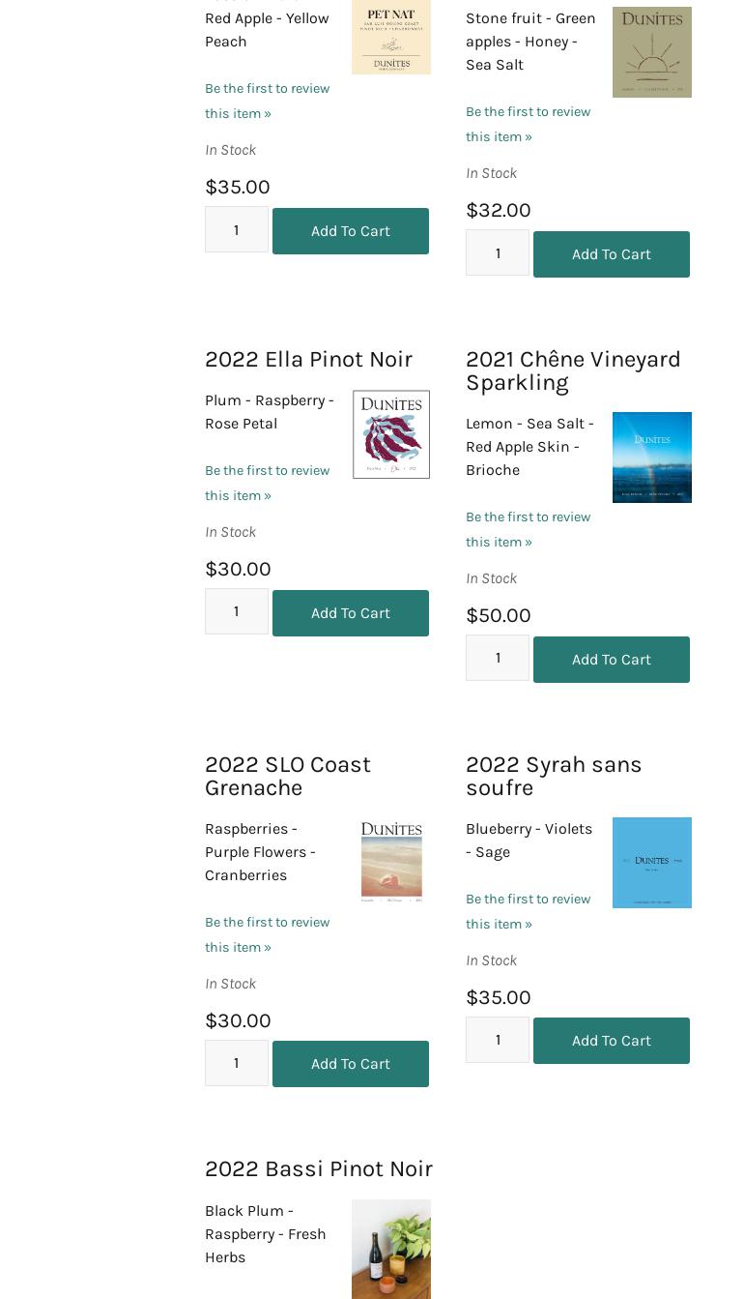Image resolution: width=744 pixels, height=1299 pixels.
Task: Select the SLO Coast Grenache quantity input
Action: click(236, 1063)
